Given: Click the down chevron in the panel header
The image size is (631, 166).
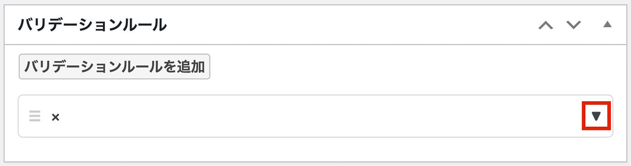Looking at the screenshot, I should [574, 25].
